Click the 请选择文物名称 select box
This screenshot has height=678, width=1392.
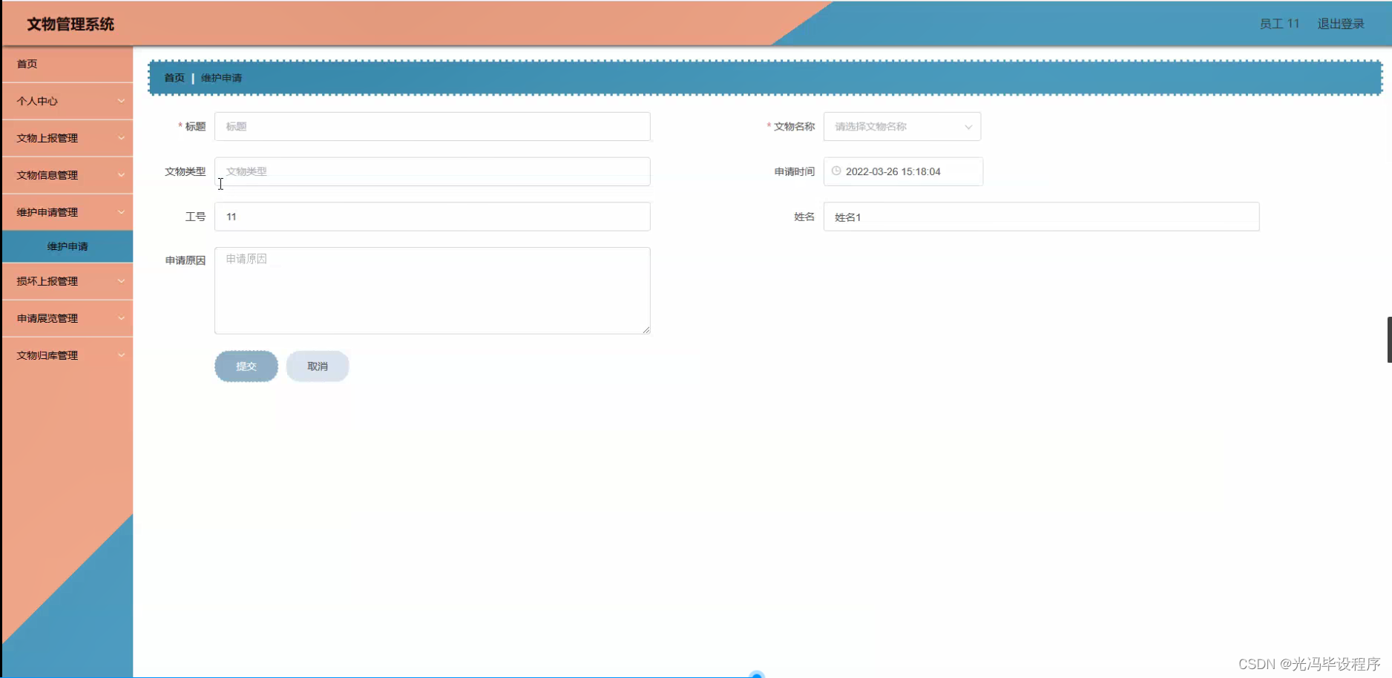click(x=902, y=127)
